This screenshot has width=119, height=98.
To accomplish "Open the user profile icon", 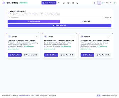I will [110, 3].
